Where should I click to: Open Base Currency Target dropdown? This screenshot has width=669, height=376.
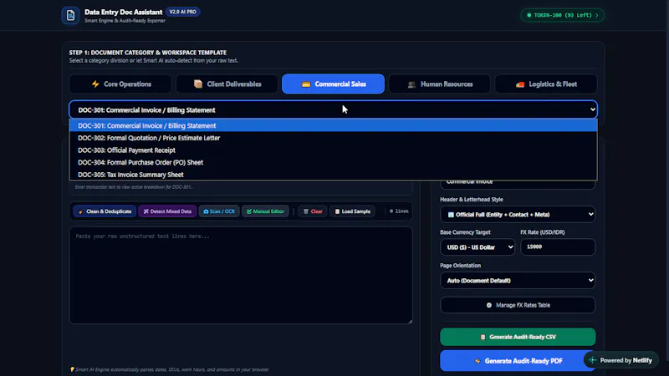click(x=477, y=247)
